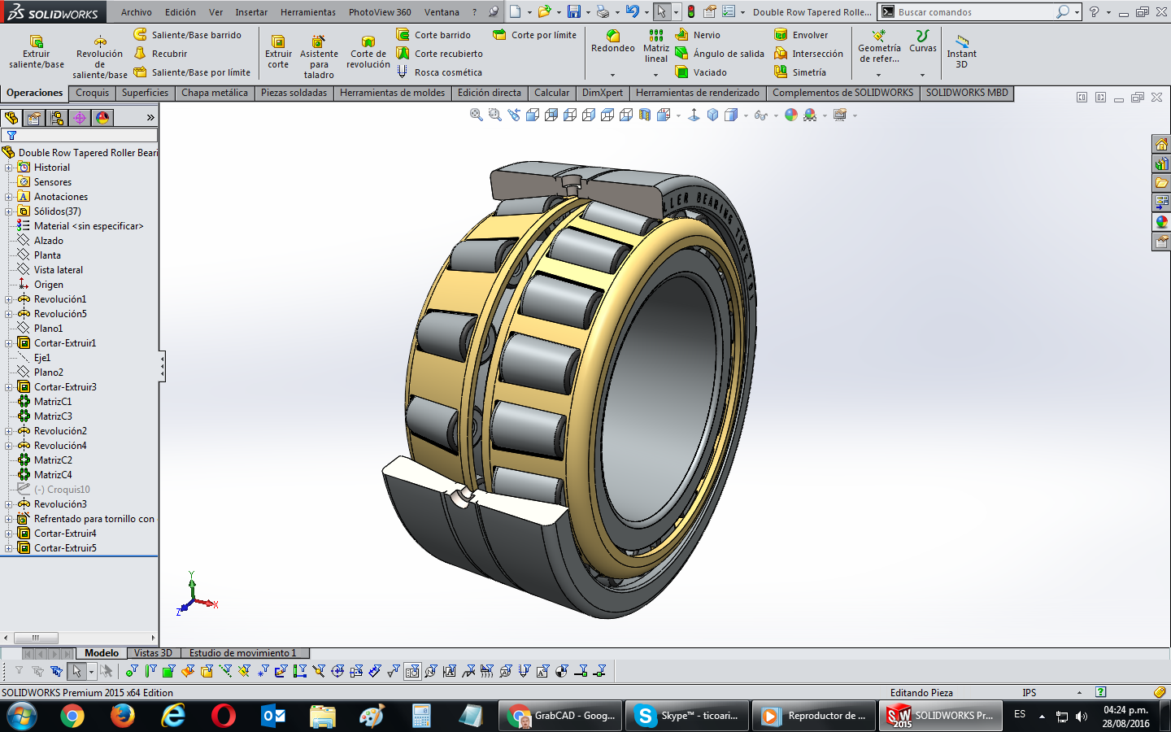Switch to the Chapa metálica tab

pyautogui.click(x=215, y=93)
